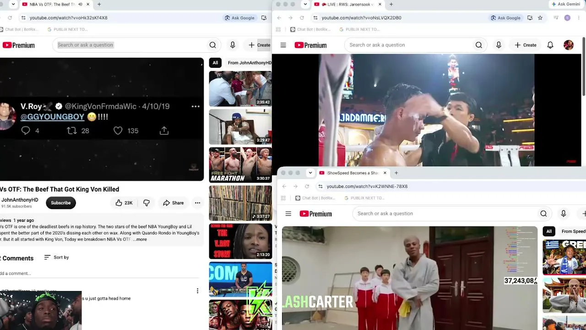
Task: Open tab search dropdown in RWS live window
Action: (305, 5)
